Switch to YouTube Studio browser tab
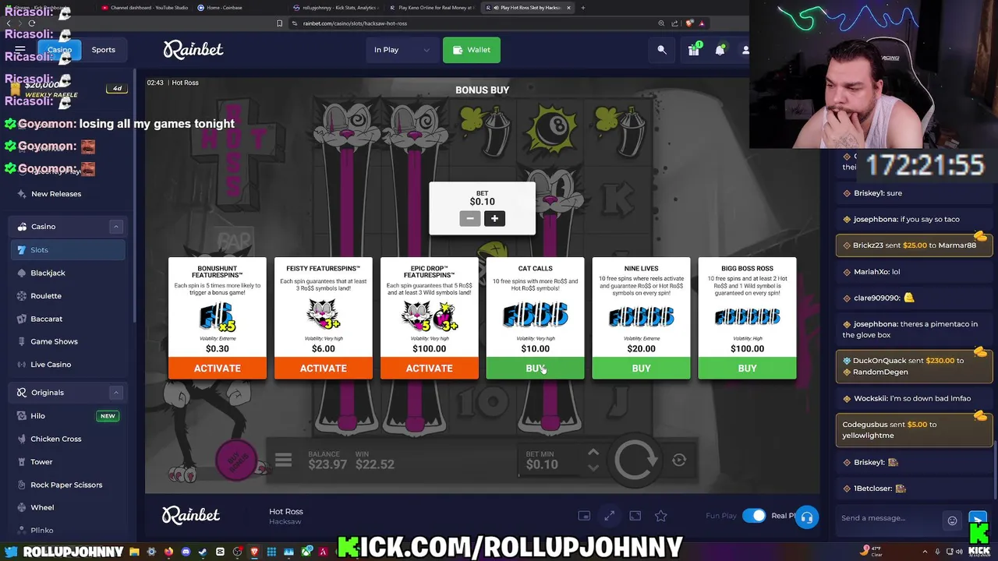The height and width of the screenshot is (561, 998). tap(144, 8)
